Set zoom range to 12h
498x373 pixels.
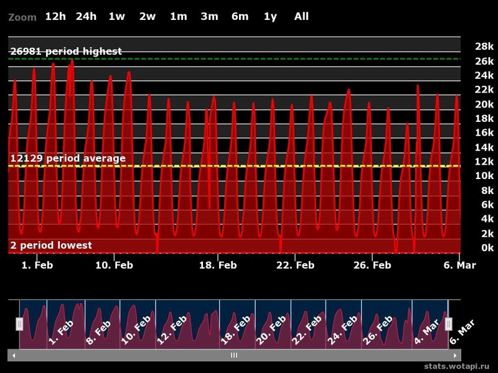55,17
